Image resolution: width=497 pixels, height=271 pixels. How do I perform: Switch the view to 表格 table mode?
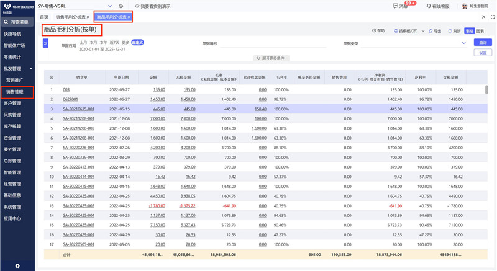tap(470, 30)
